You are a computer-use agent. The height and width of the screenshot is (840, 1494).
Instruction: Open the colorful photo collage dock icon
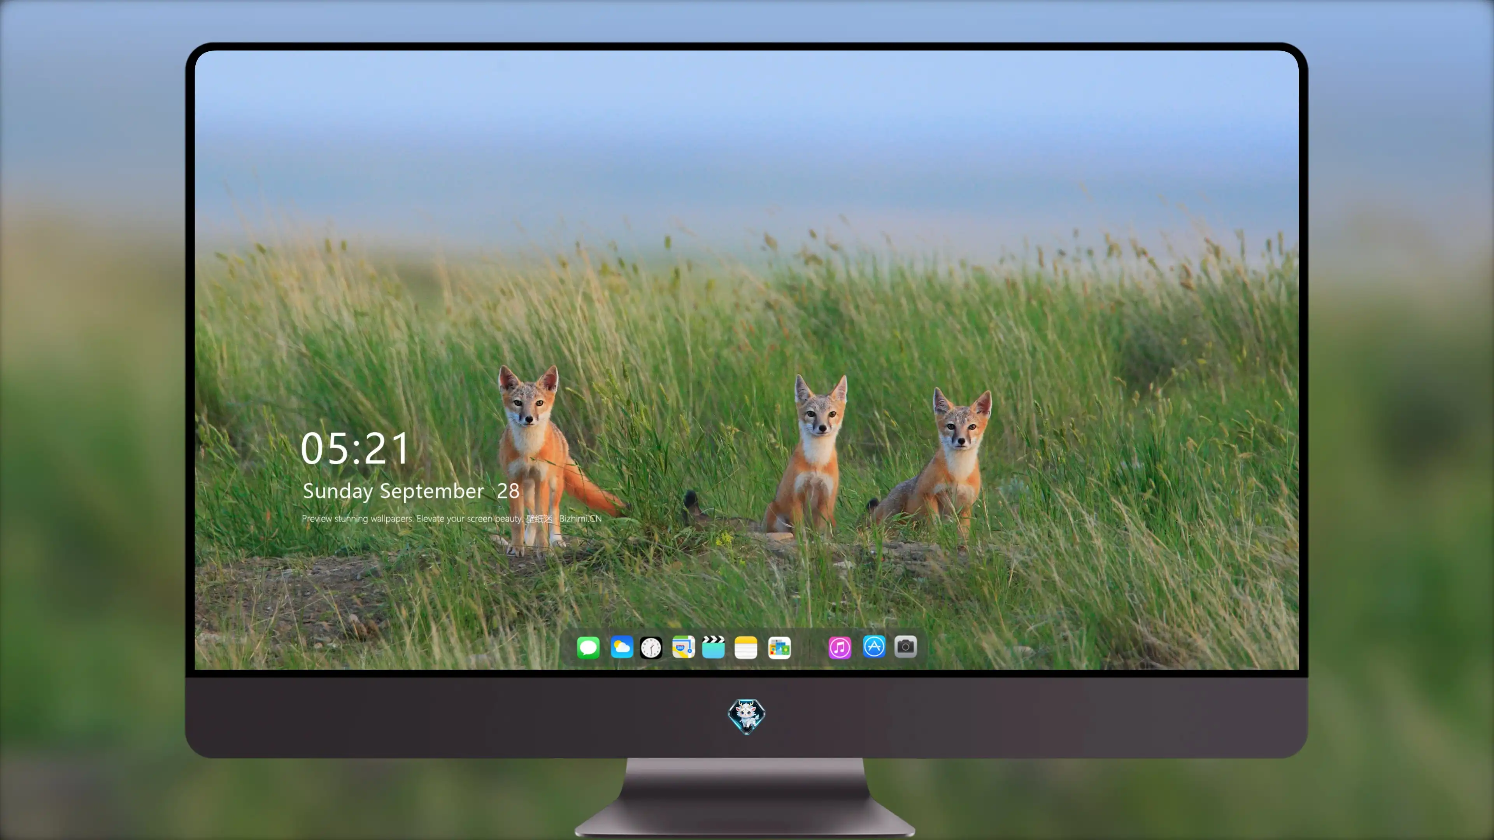(779, 647)
